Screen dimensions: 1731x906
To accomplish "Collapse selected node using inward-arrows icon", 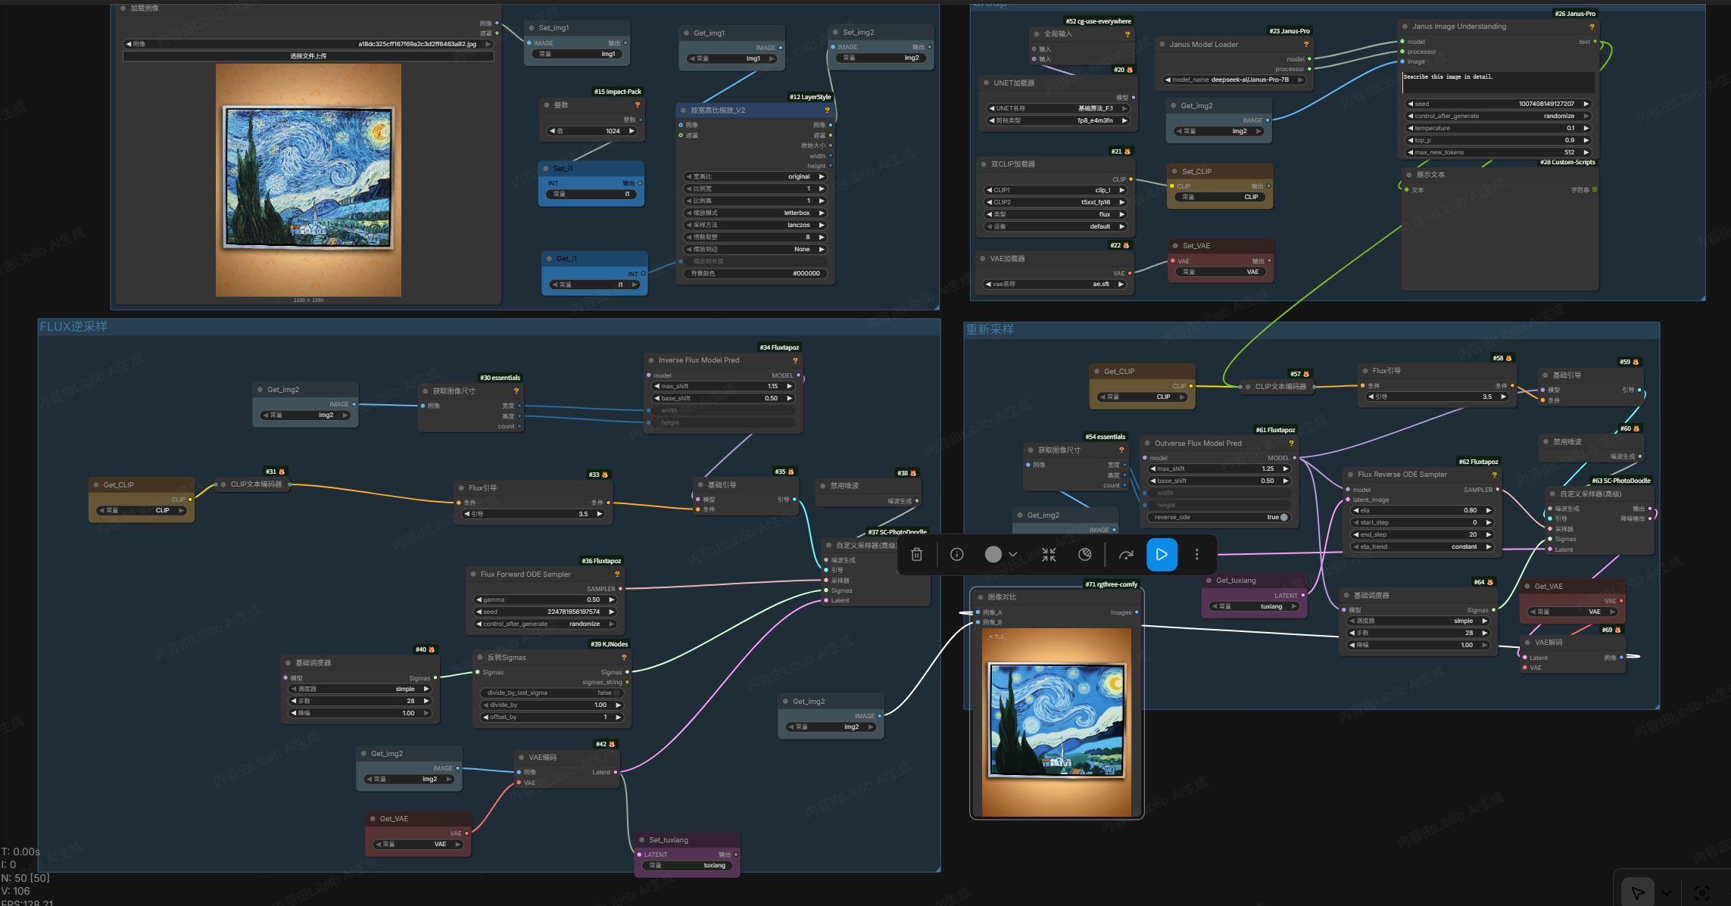I will (1049, 555).
